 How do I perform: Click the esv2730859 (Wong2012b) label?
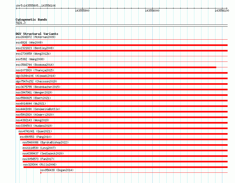pos(33,54)
